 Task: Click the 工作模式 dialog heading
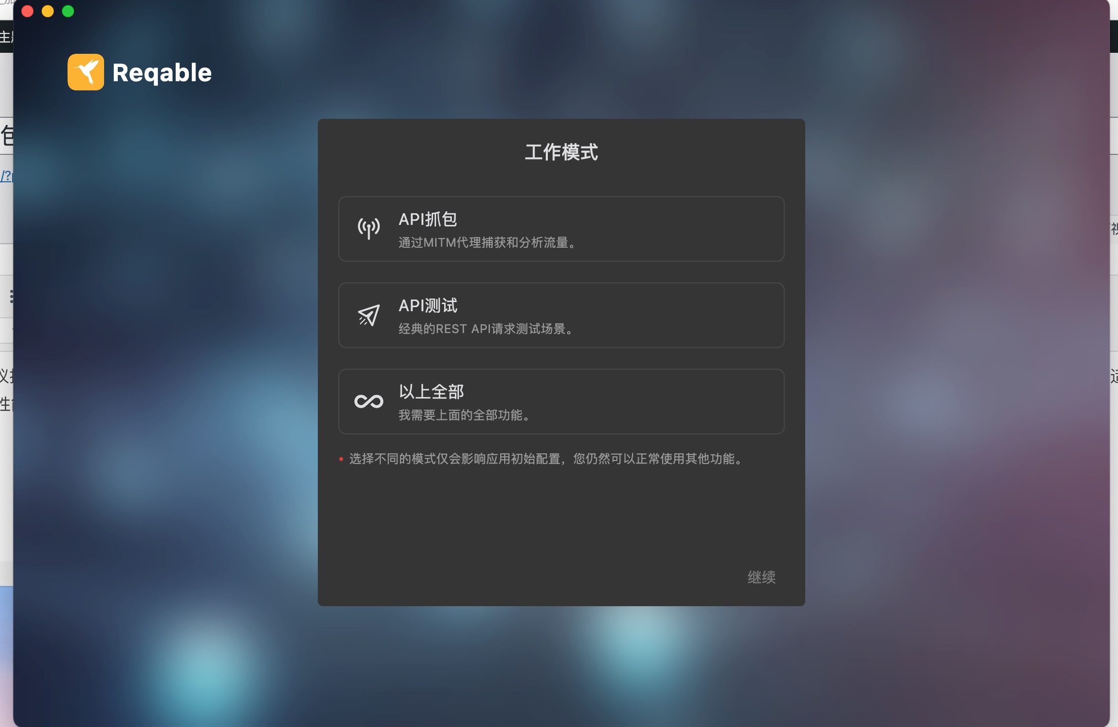[x=562, y=152]
